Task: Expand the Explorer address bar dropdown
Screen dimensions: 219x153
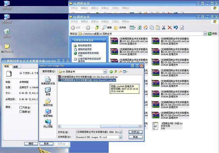Action: click(x=205, y=33)
